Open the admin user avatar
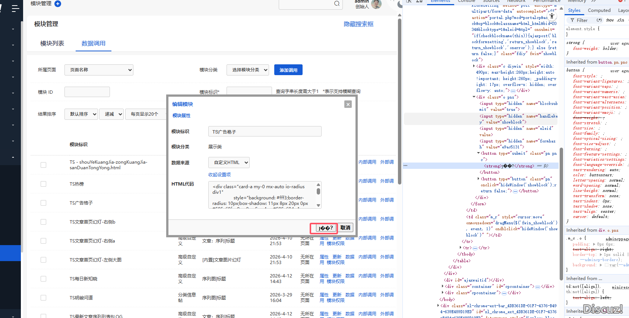Screen dimensions: 629x318 pos(376,4)
